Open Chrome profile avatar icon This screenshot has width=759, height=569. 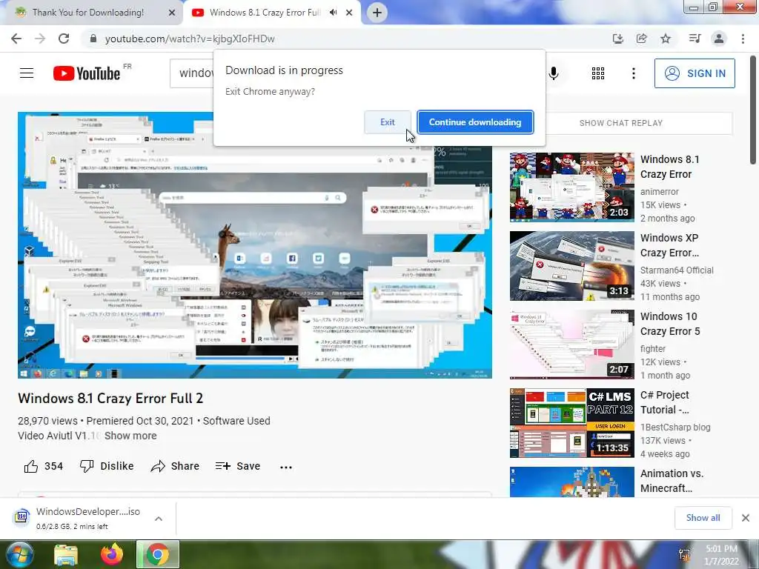[x=719, y=39]
